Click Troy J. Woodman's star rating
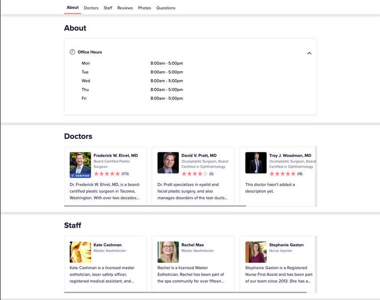 coord(282,174)
